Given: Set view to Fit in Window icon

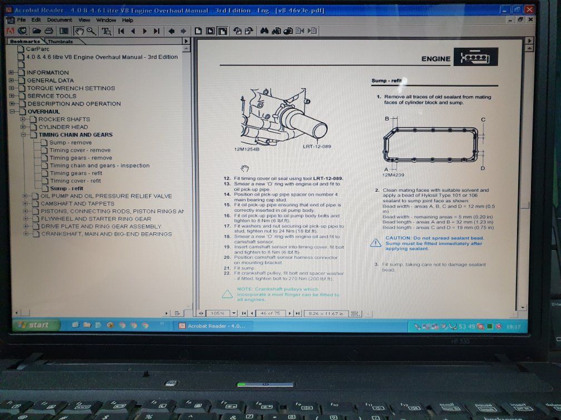Looking at the screenshot, I should pos(210,31).
